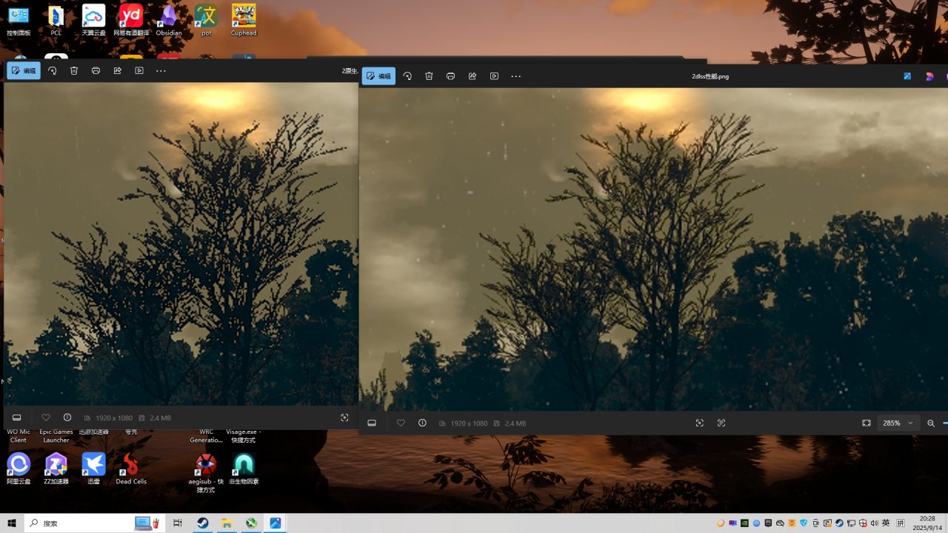Viewport: 948px width, 533px height.
Task: Open the 285% zoom level dropdown
Action: [899, 423]
